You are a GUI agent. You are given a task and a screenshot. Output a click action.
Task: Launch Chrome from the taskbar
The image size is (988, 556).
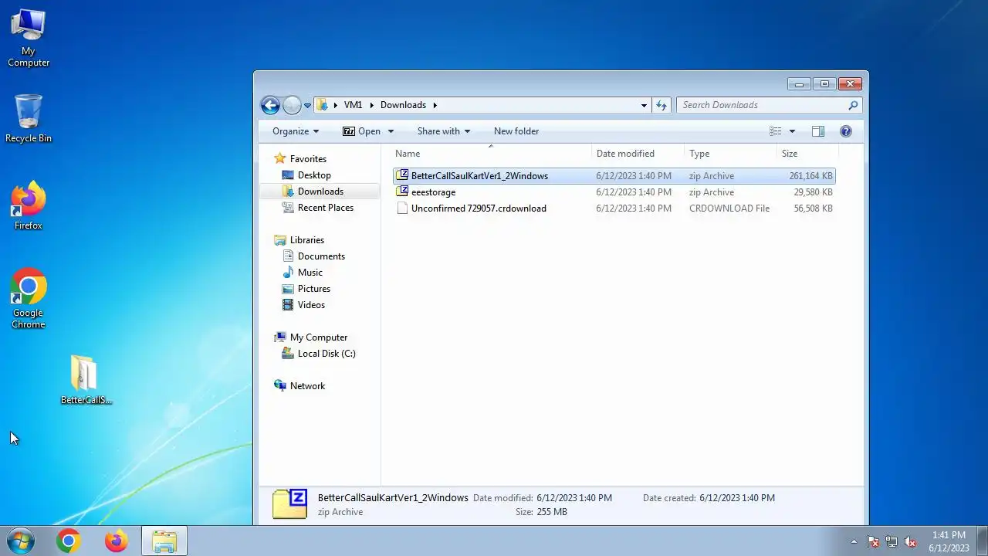coord(68,541)
